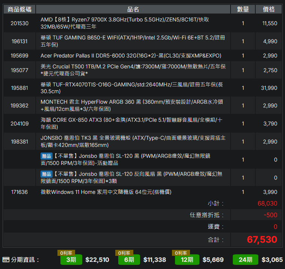285x269 pixels.
Task: Click product code 196131
Action: click(x=20, y=41)
